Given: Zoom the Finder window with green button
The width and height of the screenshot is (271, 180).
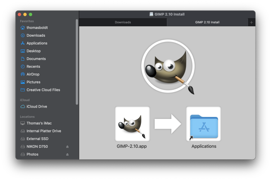Looking at the screenshot, I should 31,14.
